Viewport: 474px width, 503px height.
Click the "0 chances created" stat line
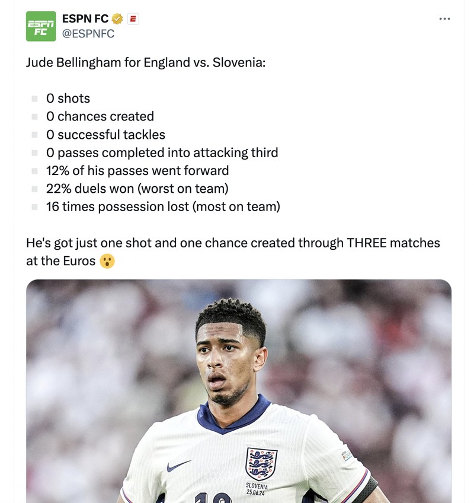[x=100, y=116]
